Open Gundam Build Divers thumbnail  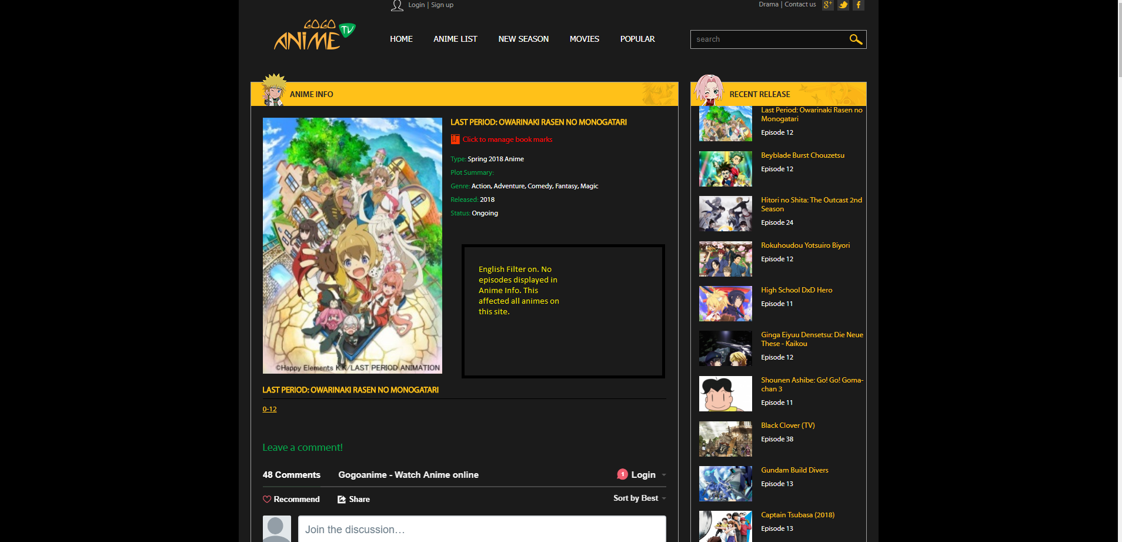tap(726, 484)
